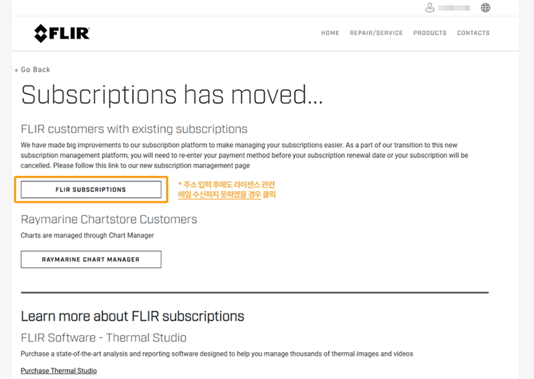
Task: Open the CONTACTS menu
Action: (473, 33)
